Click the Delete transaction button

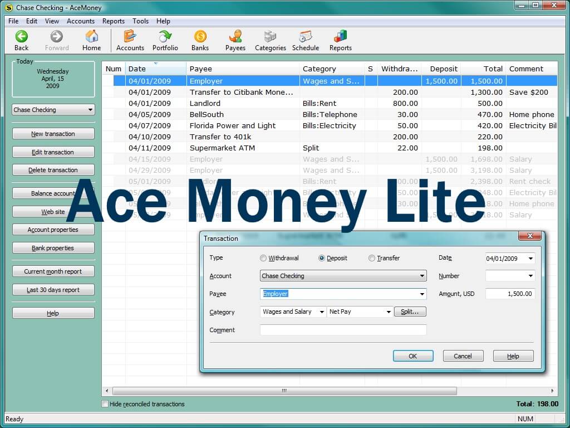pyautogui.click(x=53, y=169)
